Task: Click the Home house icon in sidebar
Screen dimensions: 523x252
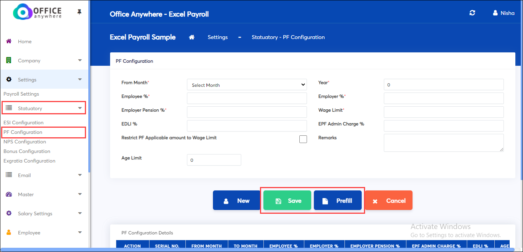Action: point(9,41)
